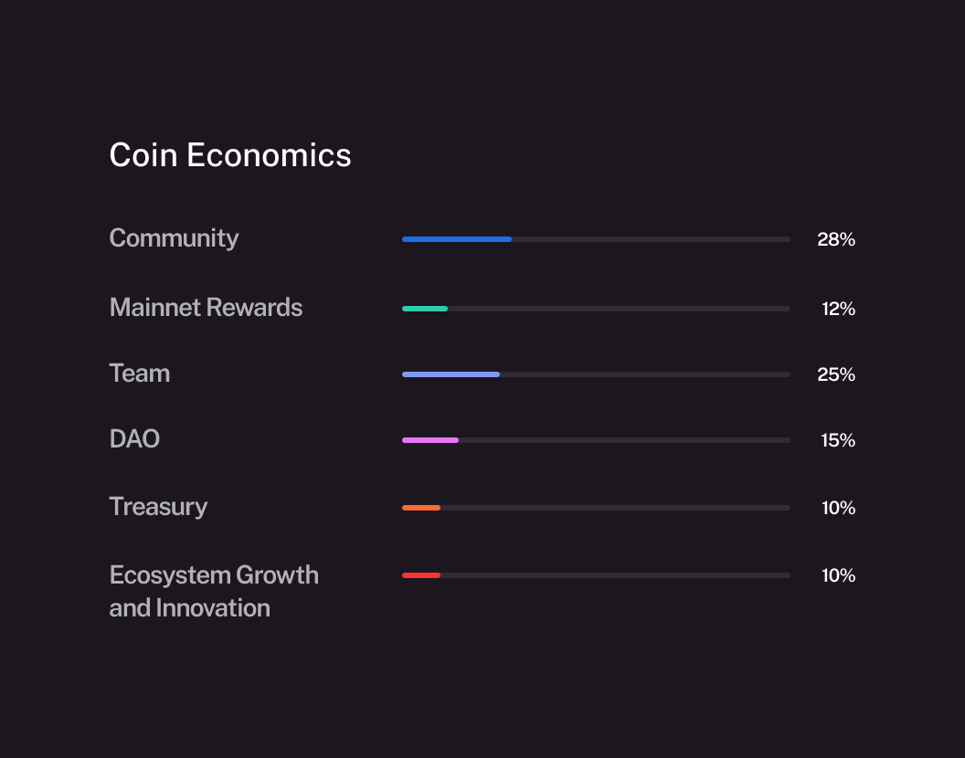This screenshot has height=758, width=965.
Task: Click the unfilled track of Community bar
Action: coord(651,239)
